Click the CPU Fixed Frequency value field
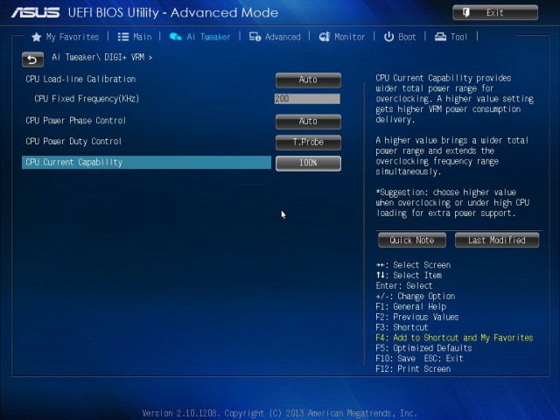The image size is (560, 420). [x=307, y=99]
